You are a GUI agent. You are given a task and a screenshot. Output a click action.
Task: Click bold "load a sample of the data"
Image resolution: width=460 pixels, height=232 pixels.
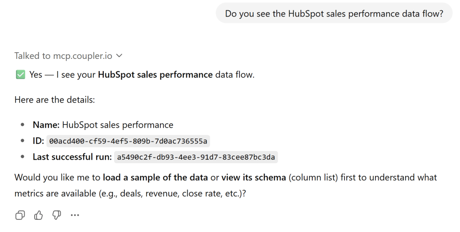coord(155,177)
